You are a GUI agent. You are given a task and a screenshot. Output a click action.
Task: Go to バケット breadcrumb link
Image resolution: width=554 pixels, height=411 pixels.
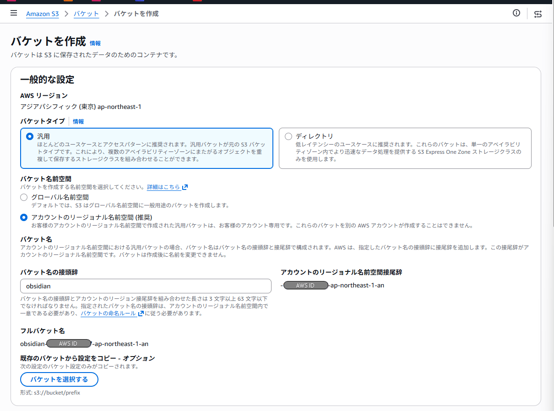(x=86, y=14)
